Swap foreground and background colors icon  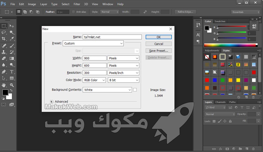(11, 90)
